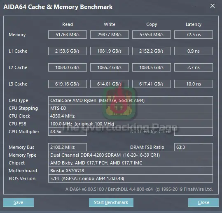
Task: Click Memory Latency value 72.5 ns
Action: point(194,35)
